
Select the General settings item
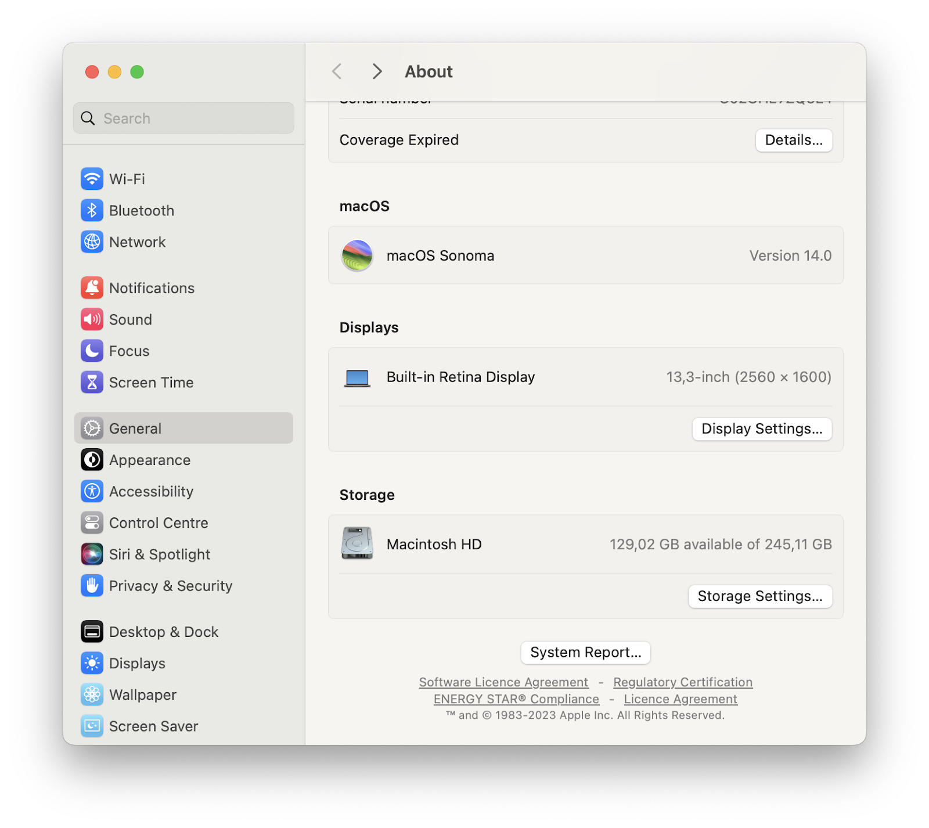[x=135, y=428]
